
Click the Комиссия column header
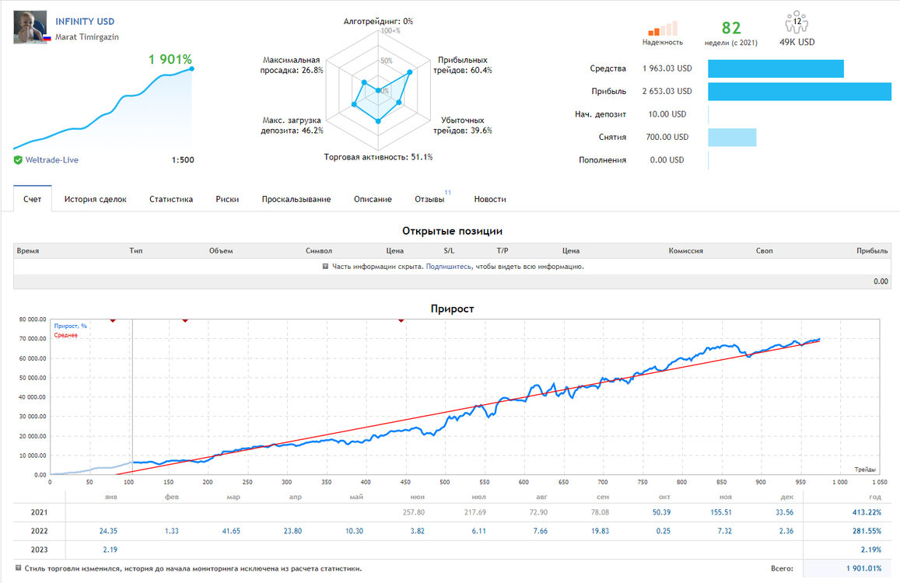(x=685, y=251)
